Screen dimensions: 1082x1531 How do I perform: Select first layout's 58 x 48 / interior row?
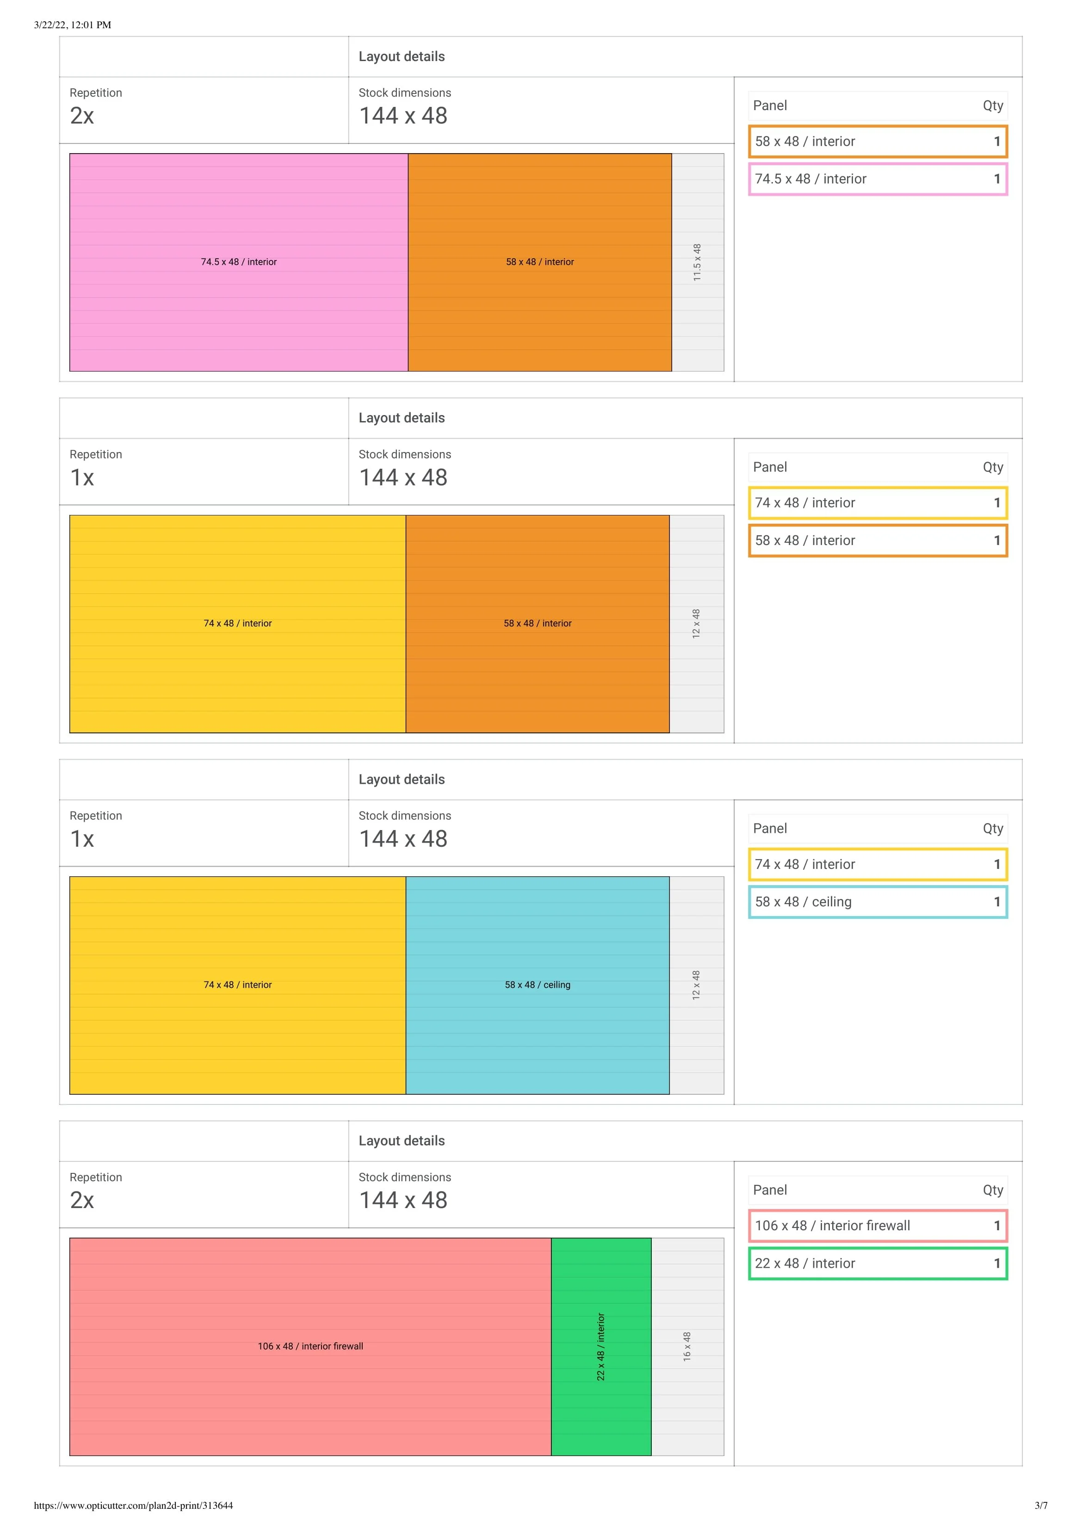[x=878, y=142]
